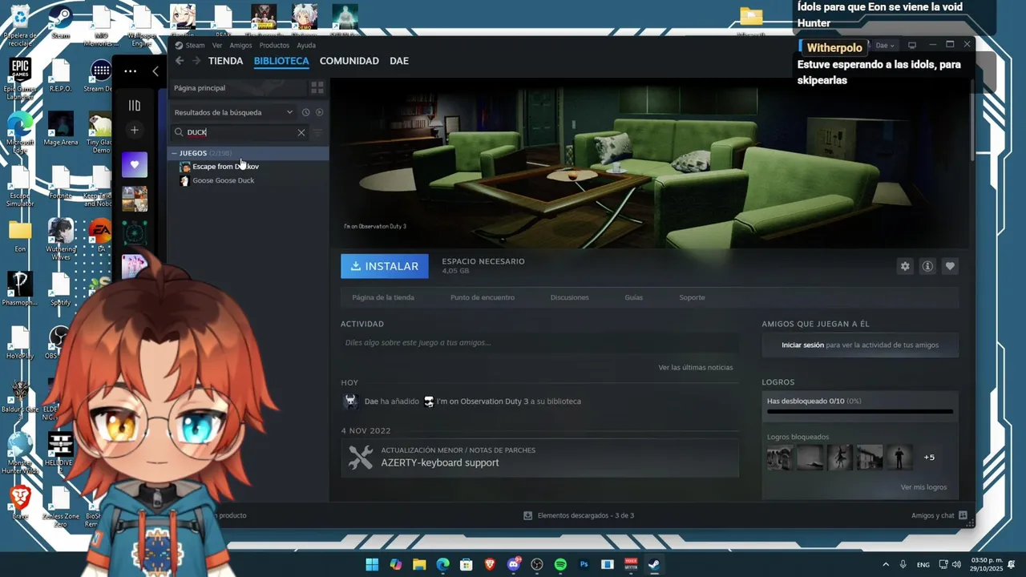Open the Soporte tab
This screenshot has width=1026, height=577.
692,297
